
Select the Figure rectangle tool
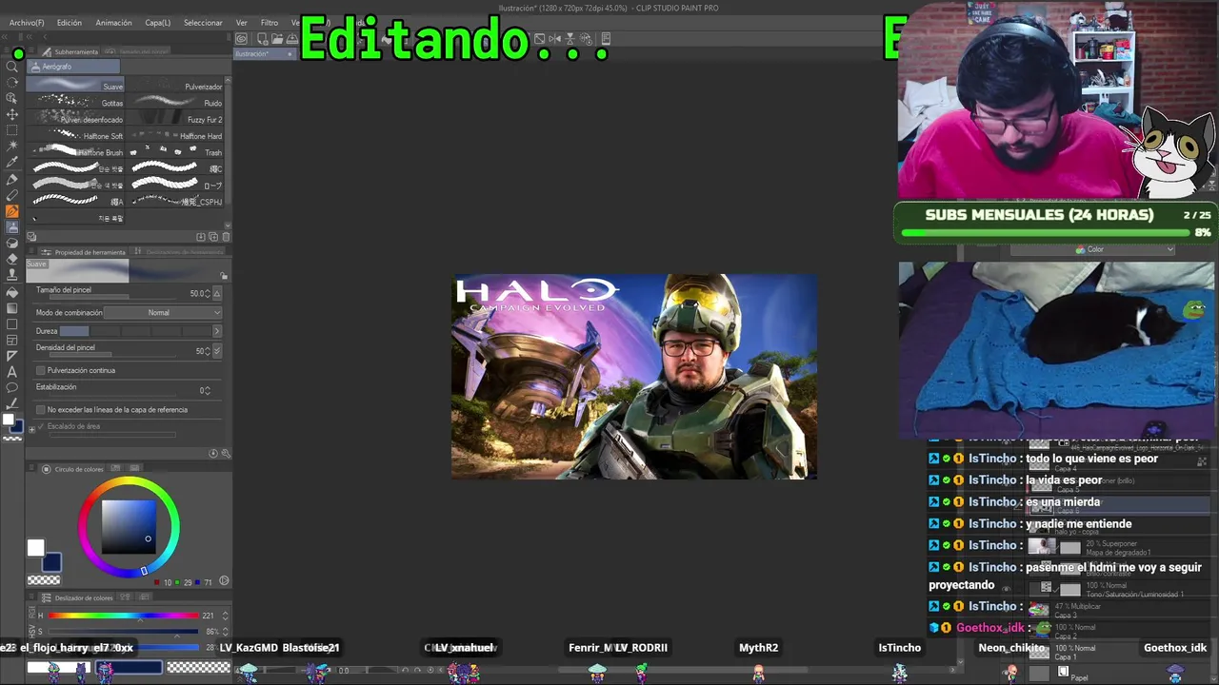coord(12,323)
